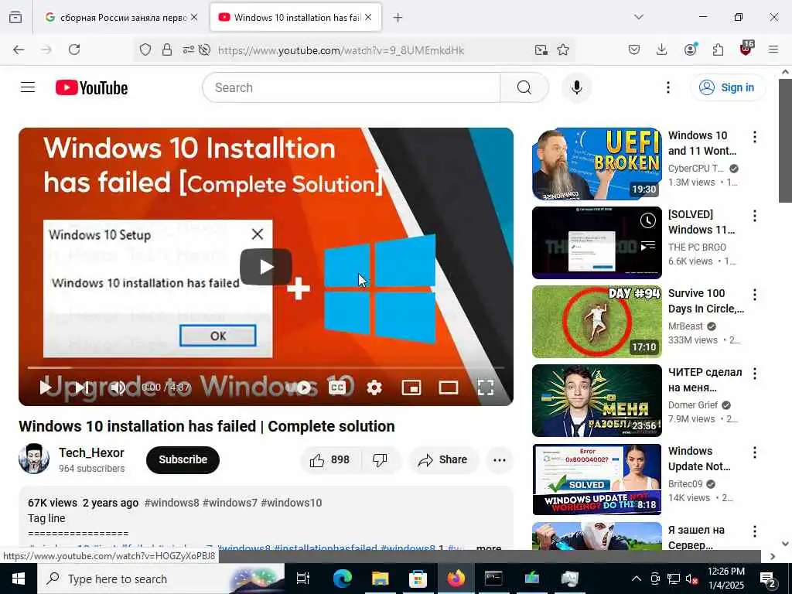792x594 pixels.
Task: Open the #windows10 hashtag
Action: point(292,503)
